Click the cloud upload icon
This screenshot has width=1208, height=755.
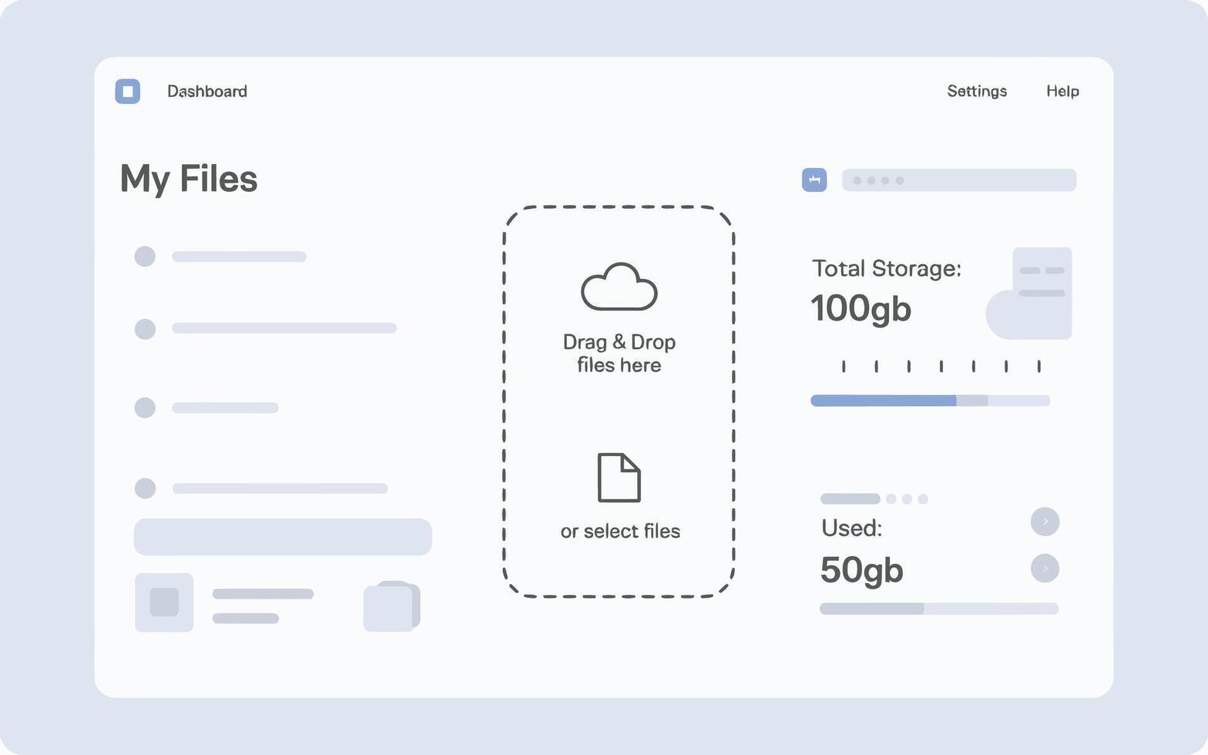pos(619,287)
